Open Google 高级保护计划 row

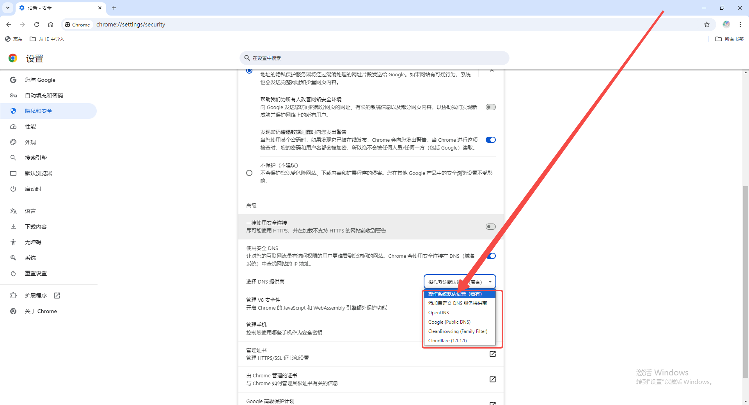[371, 400]
